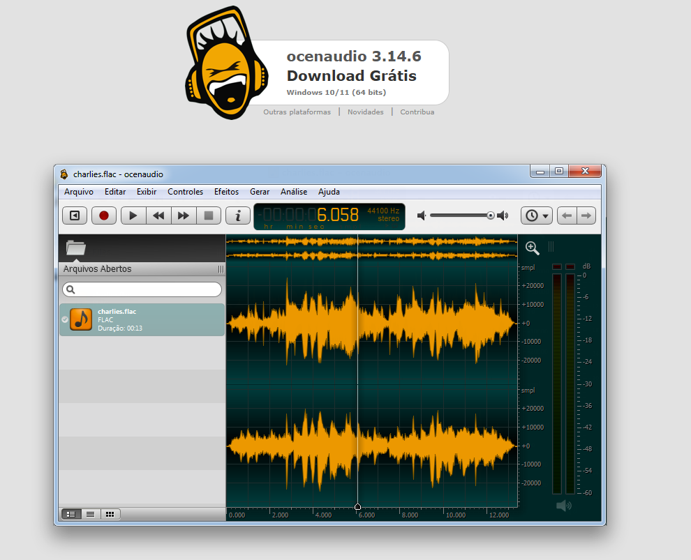The width and height of the screenshot is (691, 560).
Task: Open the Efeitos menu
Action: [227, 192]
